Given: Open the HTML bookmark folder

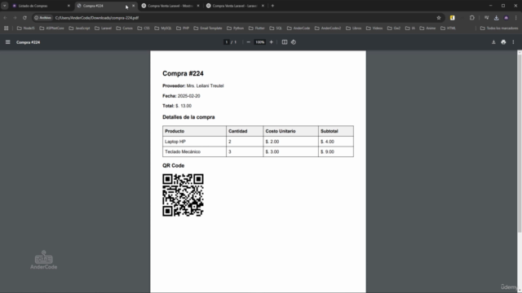Looking at the screenshot, I should click(449, 28).
